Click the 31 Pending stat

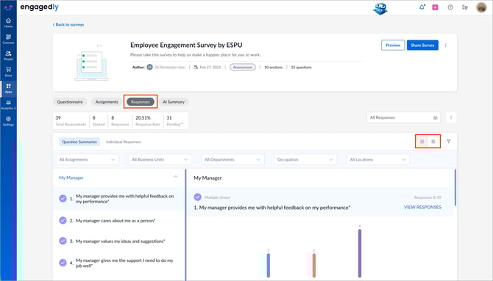point(175,121)
